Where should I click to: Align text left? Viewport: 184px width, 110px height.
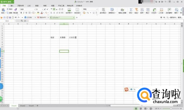(x=52, y=13)
